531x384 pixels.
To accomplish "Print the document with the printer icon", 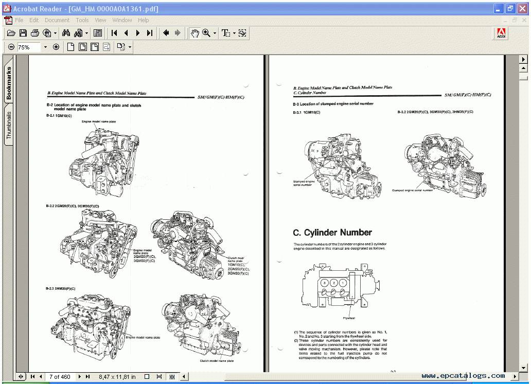I will pos(35,33).
